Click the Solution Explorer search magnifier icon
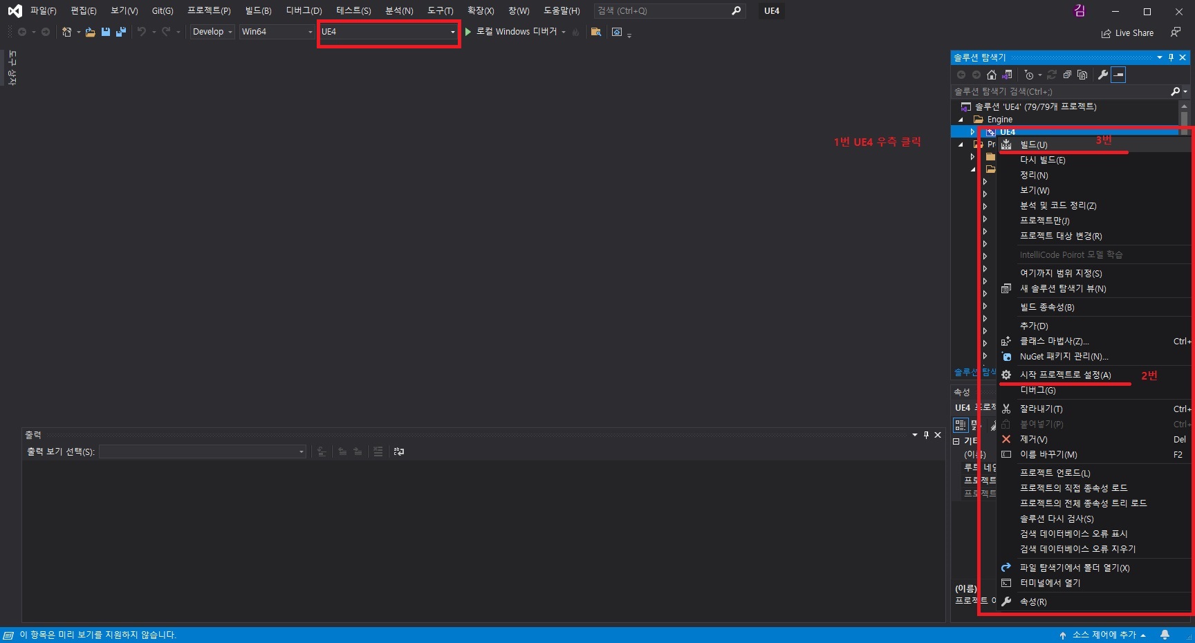 [x=1175, y=91]
